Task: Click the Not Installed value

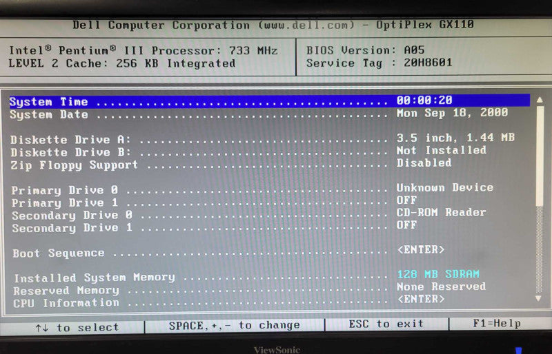Action: tap(442, 150)
